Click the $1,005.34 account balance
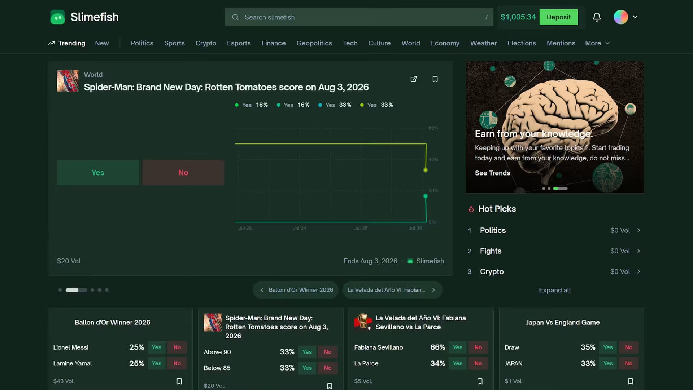Image resolution: width=693 pixels, height=390 pixels. (x=518, y=17)
